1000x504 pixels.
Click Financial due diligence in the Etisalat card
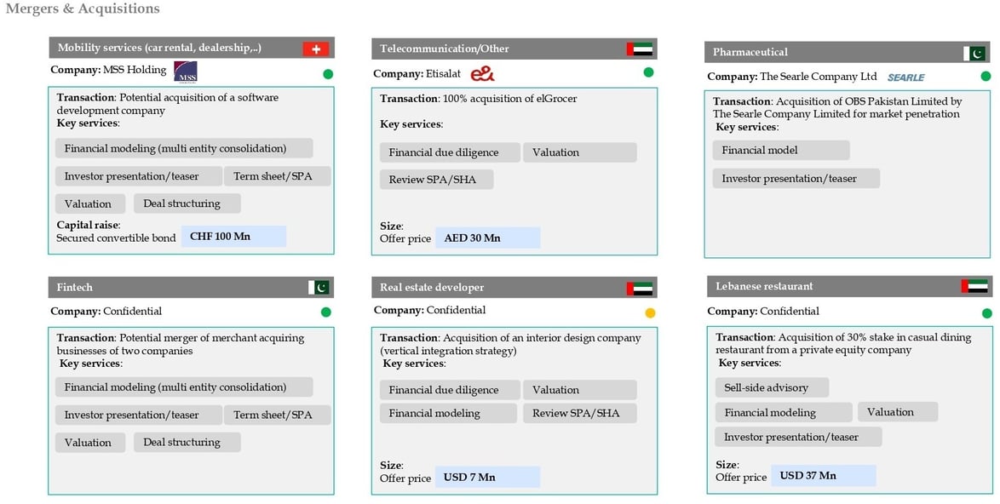451,152
